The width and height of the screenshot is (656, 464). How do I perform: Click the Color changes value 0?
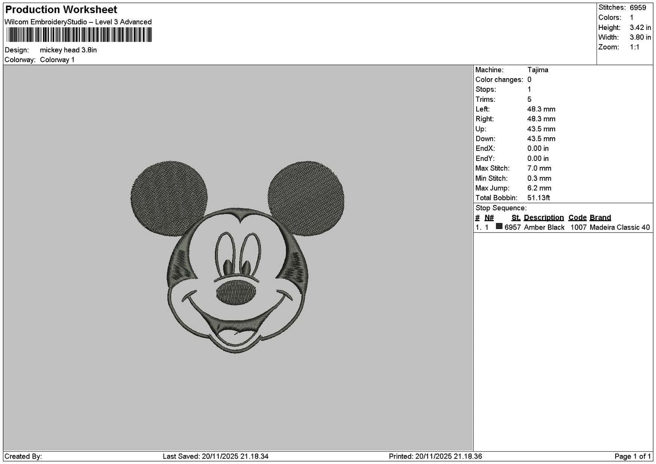[x=529, y=80]
